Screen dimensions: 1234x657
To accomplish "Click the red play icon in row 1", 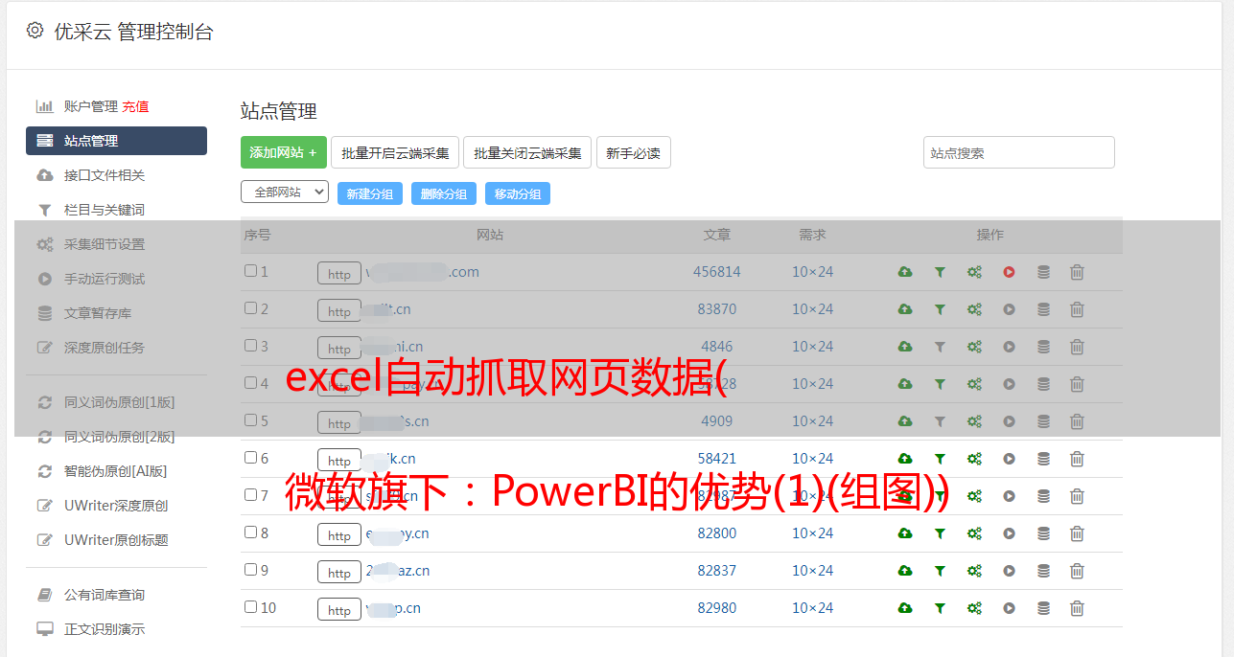I will tap(1009, 272).
